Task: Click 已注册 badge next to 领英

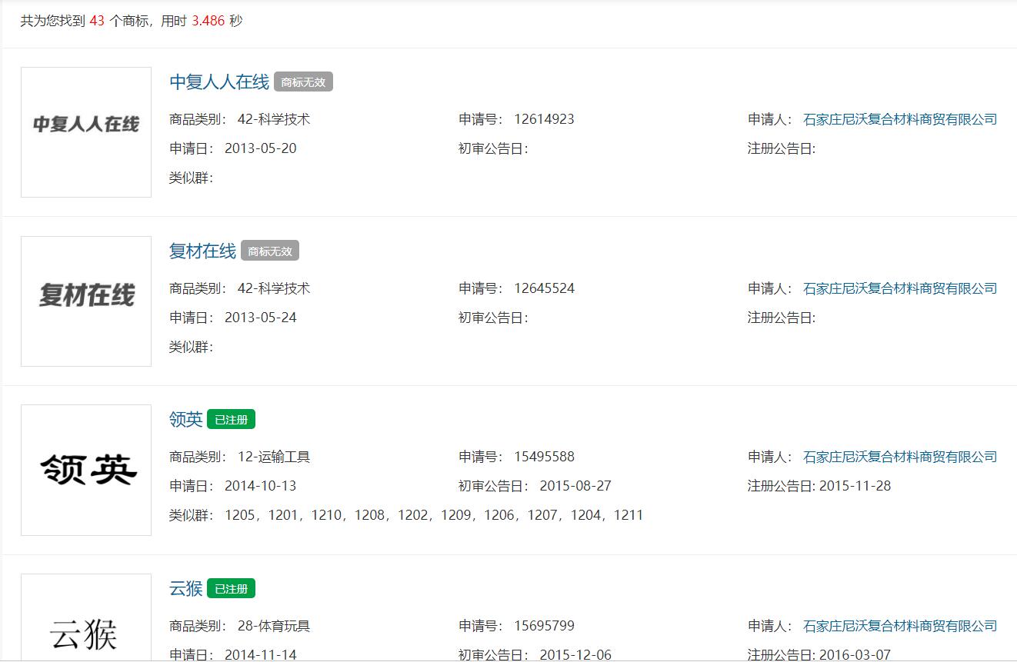Action: coord(231,420)
